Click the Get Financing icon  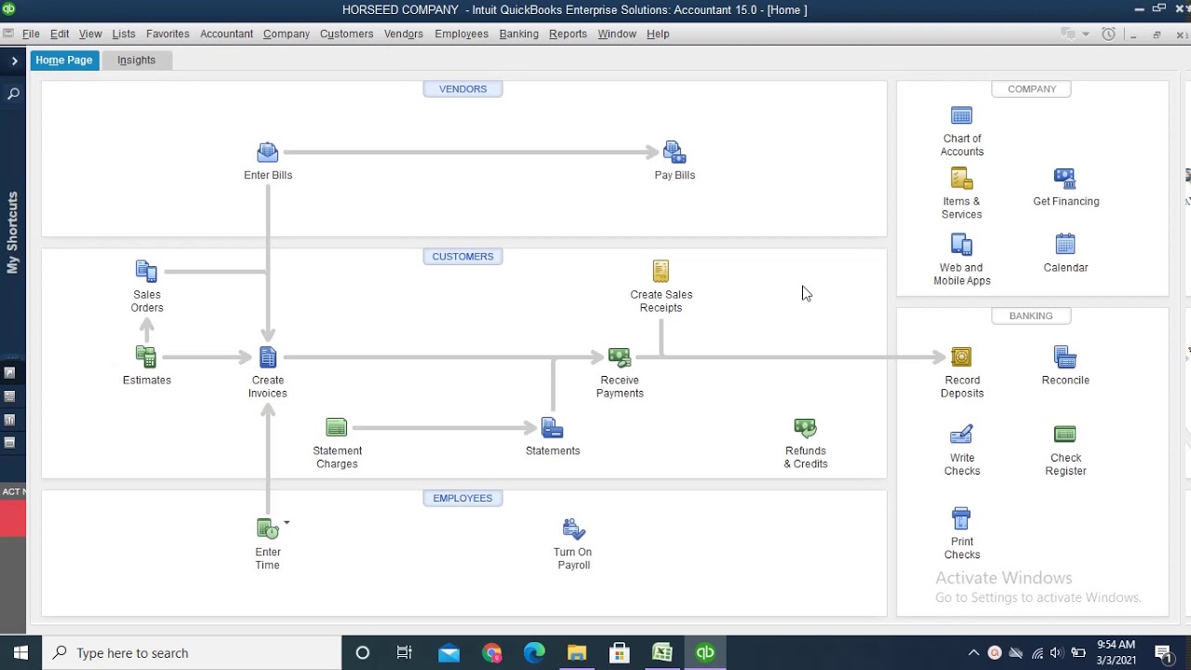click(1065, 179)
